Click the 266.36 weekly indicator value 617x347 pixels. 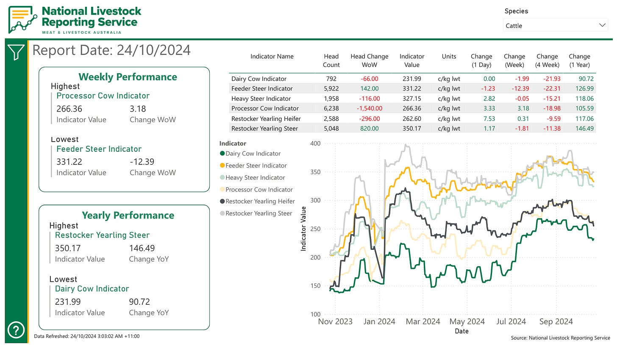click(69, 109)
